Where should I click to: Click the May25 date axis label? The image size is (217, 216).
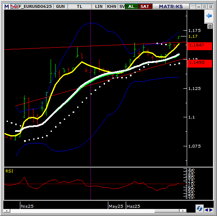116,206
